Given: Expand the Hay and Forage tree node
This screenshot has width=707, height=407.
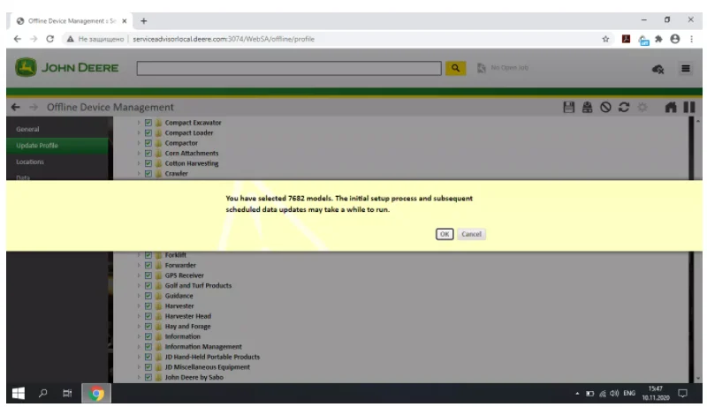Looking at the screenshot, I should coord(139,327).
